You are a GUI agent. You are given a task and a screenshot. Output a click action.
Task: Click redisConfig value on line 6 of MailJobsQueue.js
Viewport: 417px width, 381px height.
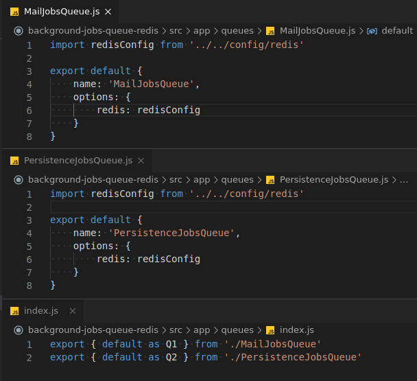[169, 111]
